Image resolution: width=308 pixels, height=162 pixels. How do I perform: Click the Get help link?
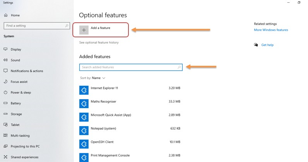(267, 45)
